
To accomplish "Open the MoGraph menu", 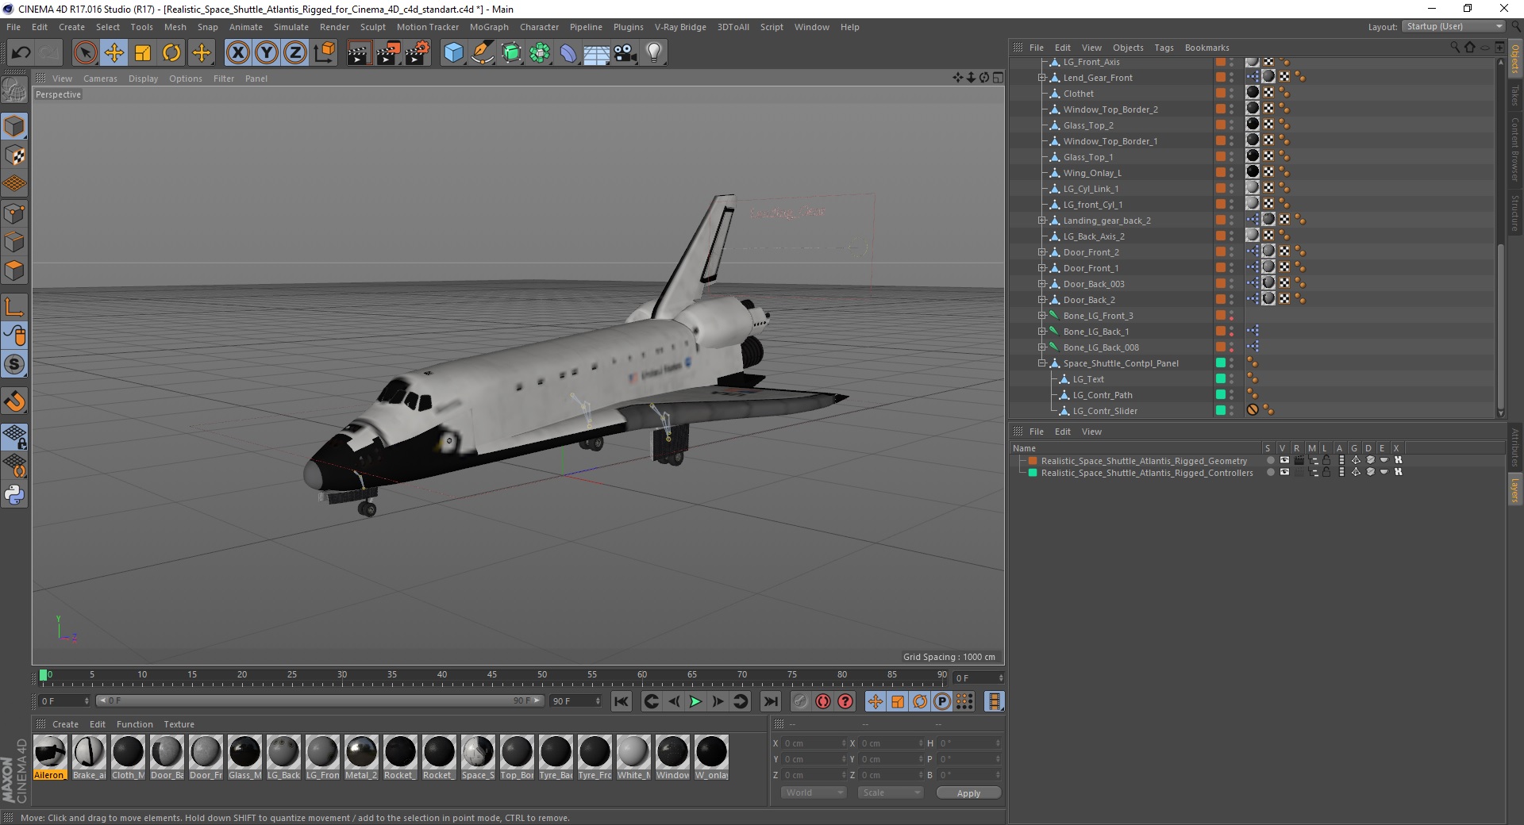I will 489,27.
